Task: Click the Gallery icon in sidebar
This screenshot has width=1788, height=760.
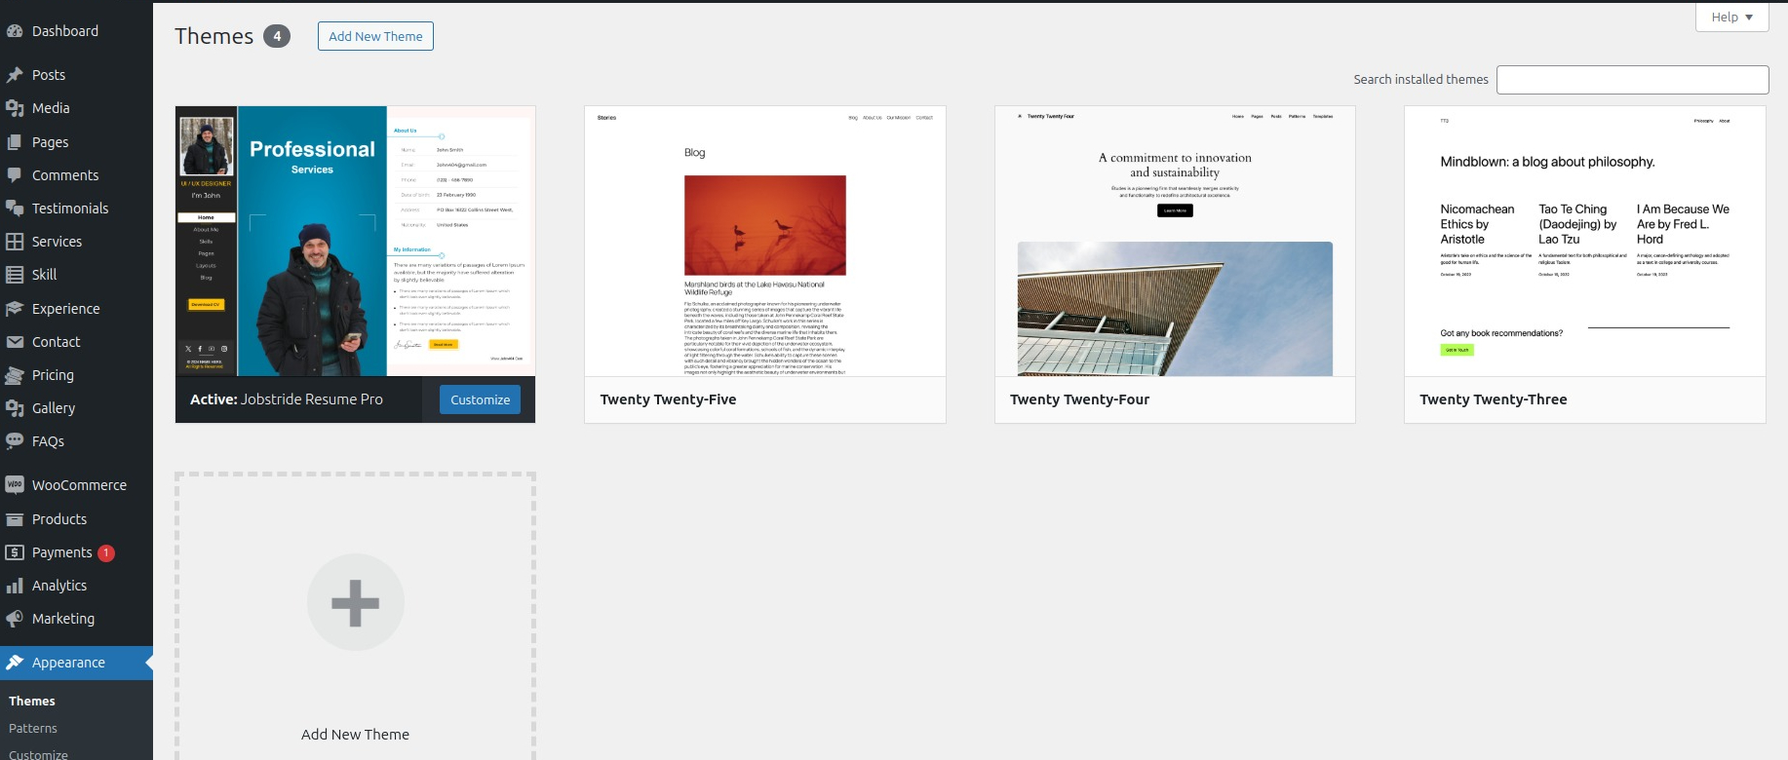Action: tap(15, 408)
